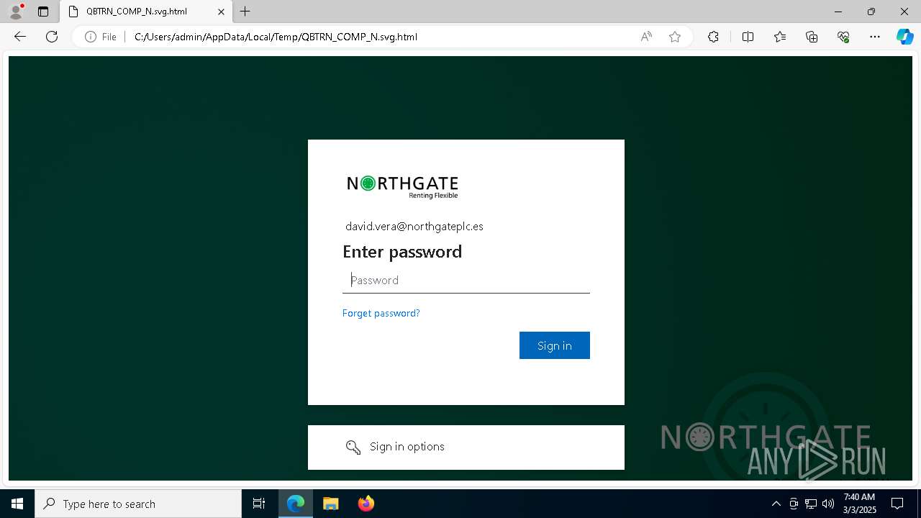Open File Explorer from the taskbar

(330, 504)
